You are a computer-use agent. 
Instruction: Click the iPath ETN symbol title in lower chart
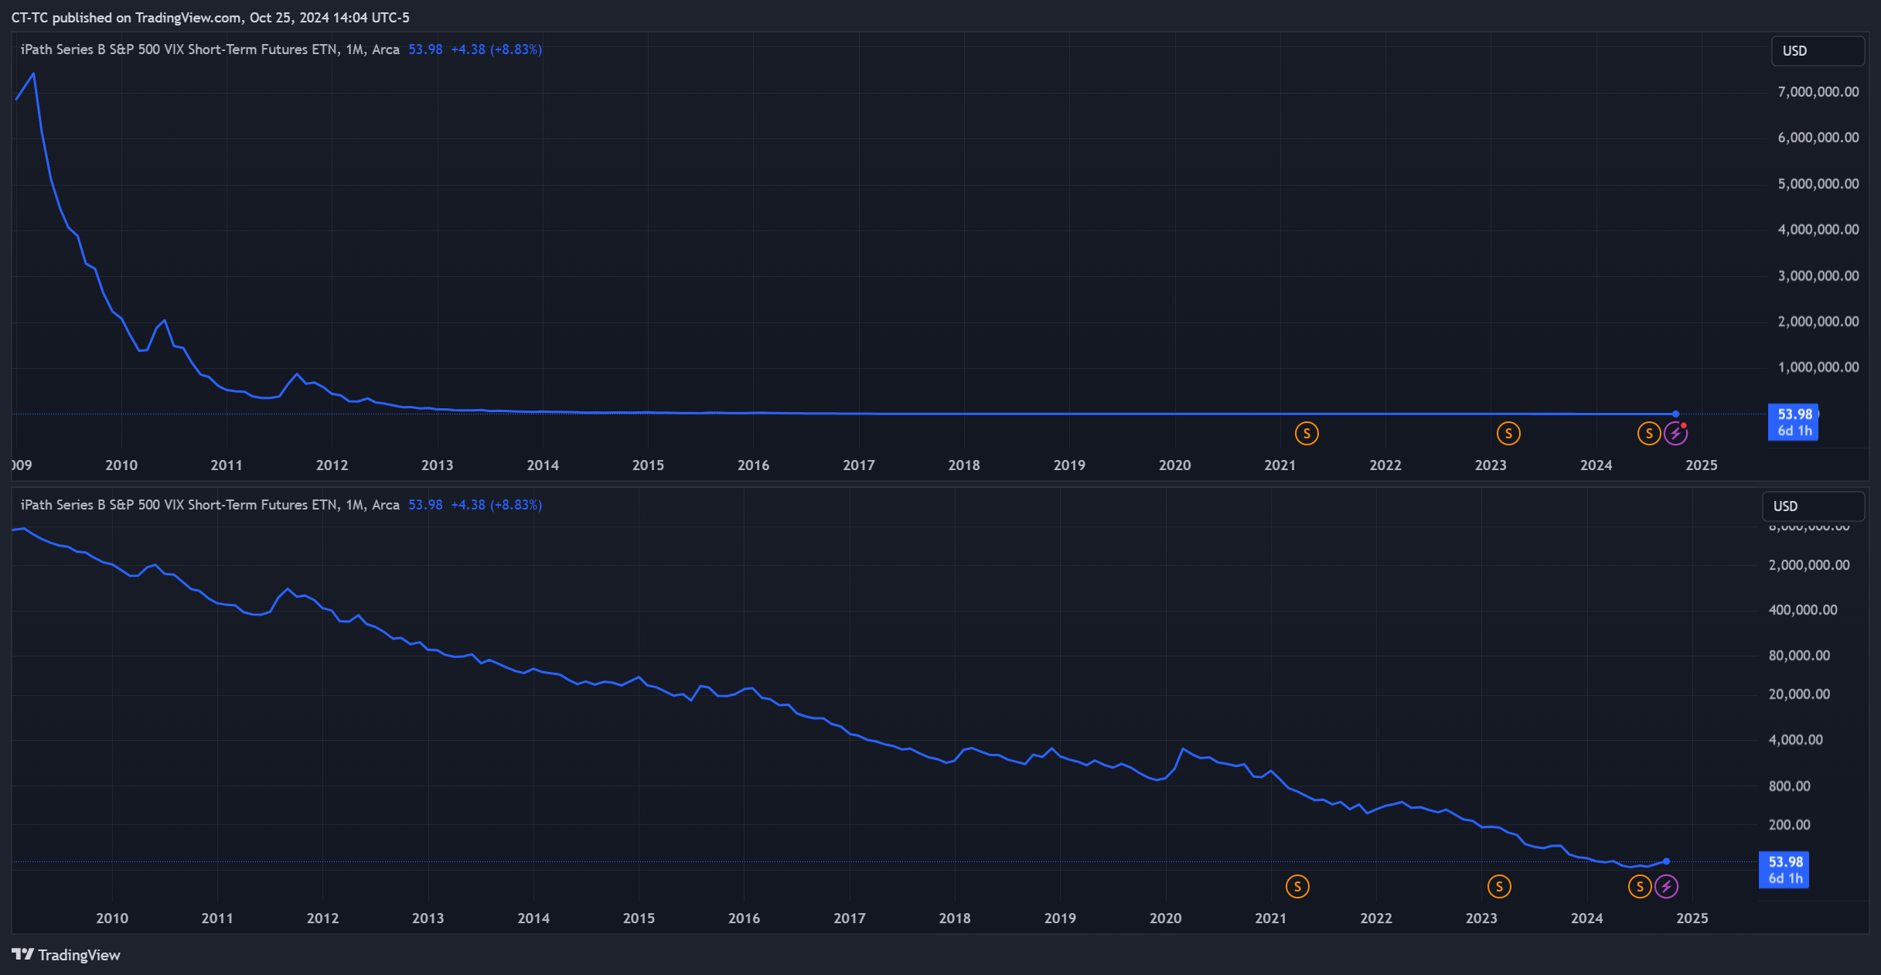point(210,505)
